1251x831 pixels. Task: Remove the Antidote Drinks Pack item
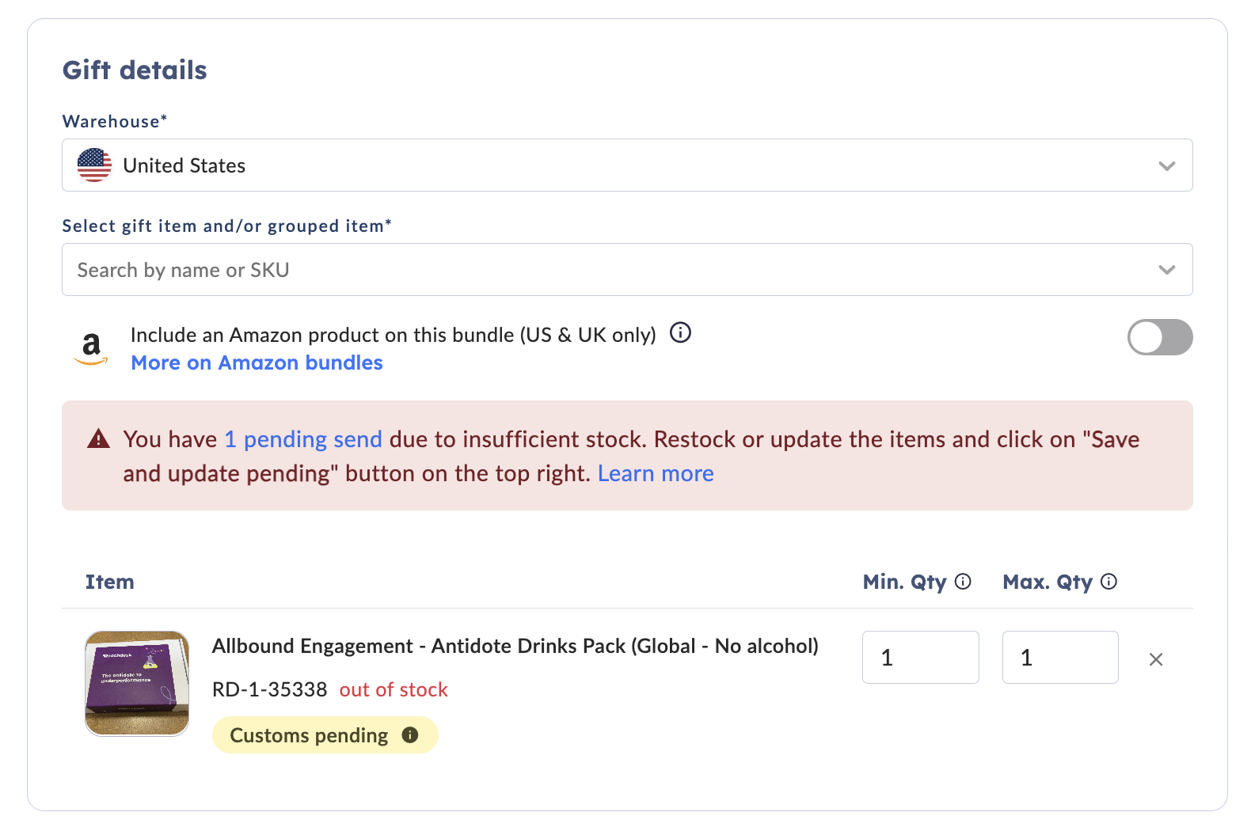click(x=1156, y=659)
